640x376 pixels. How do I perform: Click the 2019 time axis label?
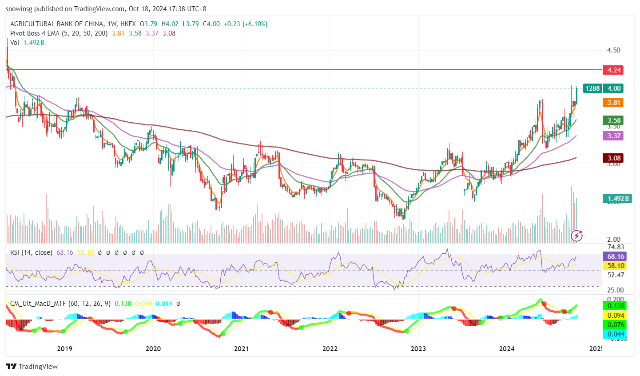[x=65, y=349]
